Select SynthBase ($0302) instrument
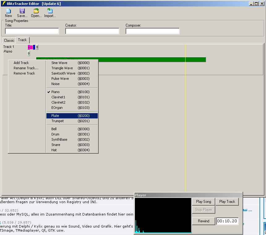This screenshot has height=235, width=266. (x=72, y=139)
